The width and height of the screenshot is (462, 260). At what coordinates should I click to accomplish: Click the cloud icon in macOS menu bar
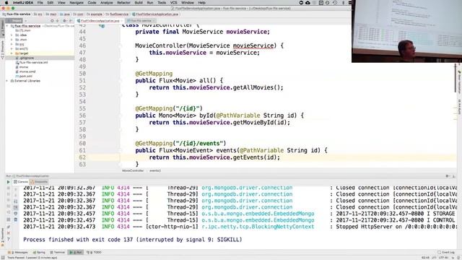pyautogui.click(x=308, y=3)
